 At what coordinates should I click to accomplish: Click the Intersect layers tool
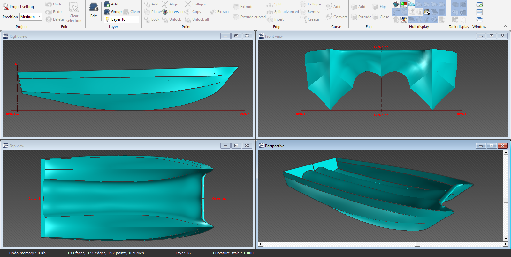point(173,12)
